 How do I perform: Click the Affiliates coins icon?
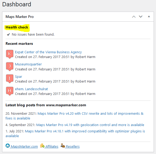coord(42,146)
